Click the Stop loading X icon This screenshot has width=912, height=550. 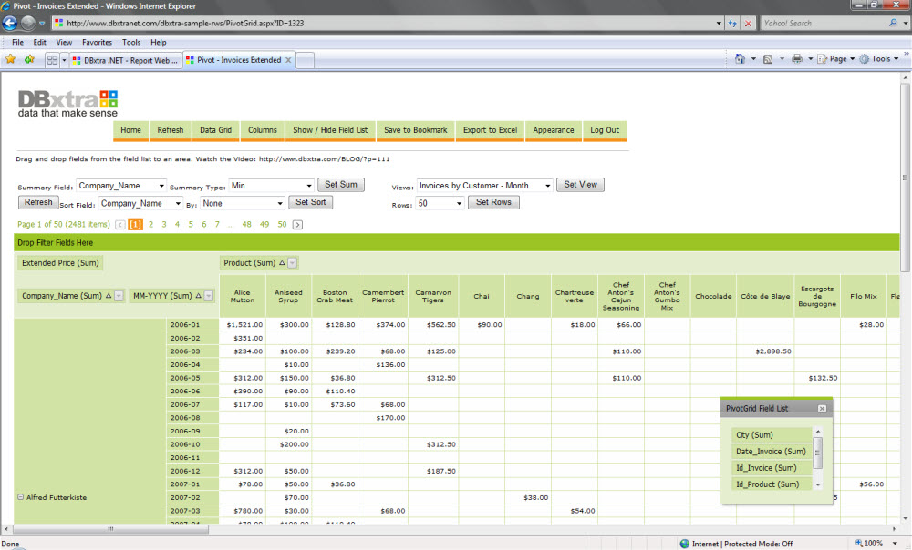[x=748, y=24]
